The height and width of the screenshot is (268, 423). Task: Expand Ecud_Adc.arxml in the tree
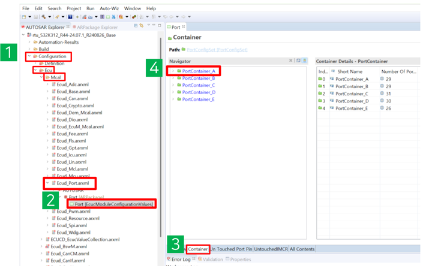click(x=47, y=85)
